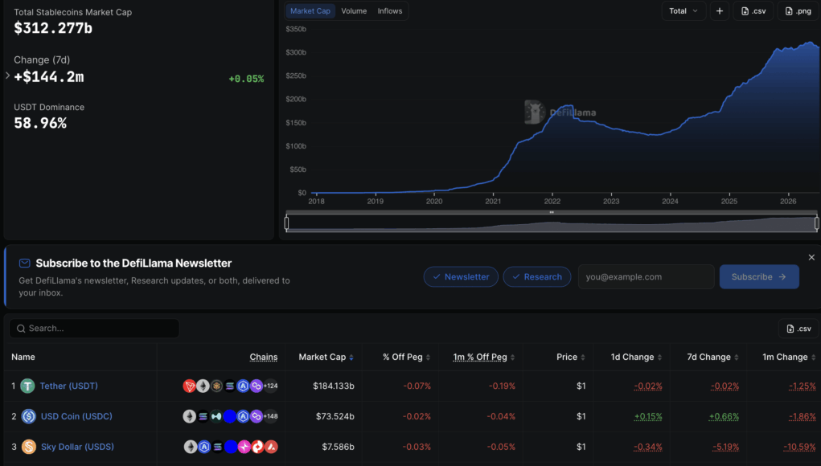This screenshot has width=821, height=466.
Task: Switch to the Inflows tab
Action: tap(390, 11)
